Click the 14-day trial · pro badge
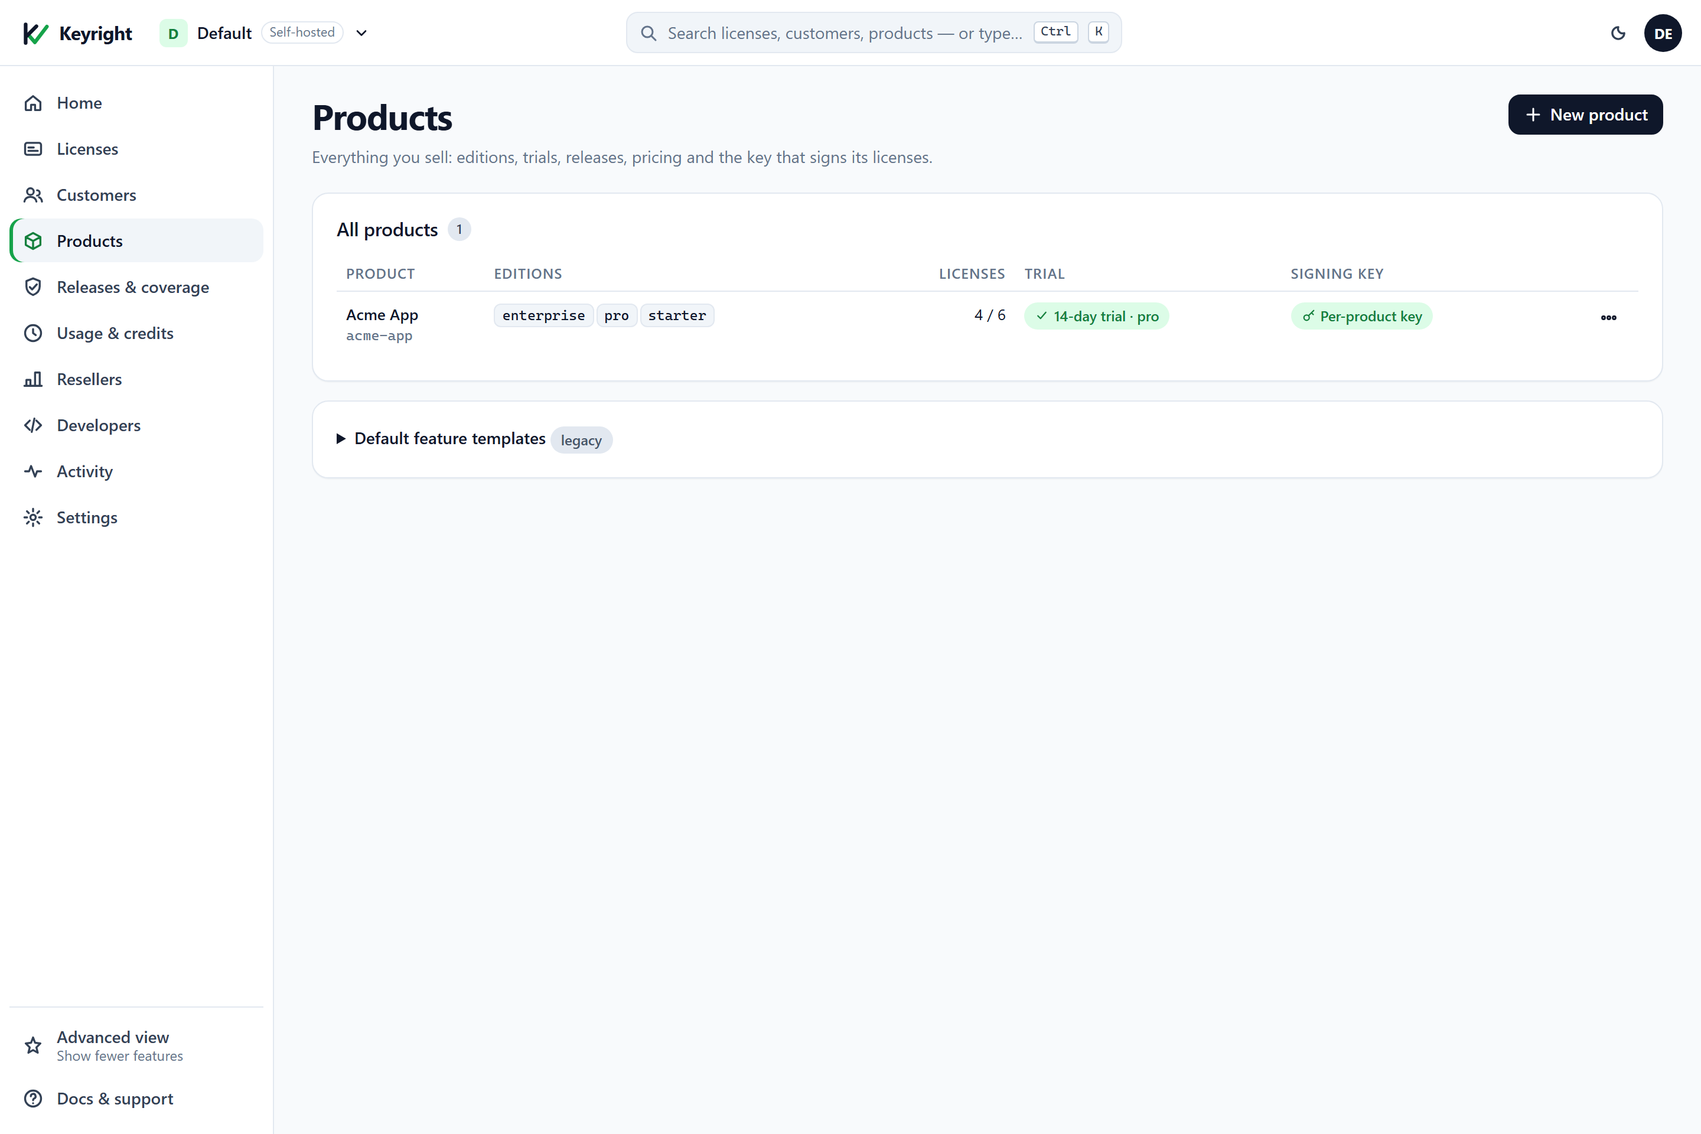Image resolution: width=1701 pixels, height=1134 pixels. 1096,316
